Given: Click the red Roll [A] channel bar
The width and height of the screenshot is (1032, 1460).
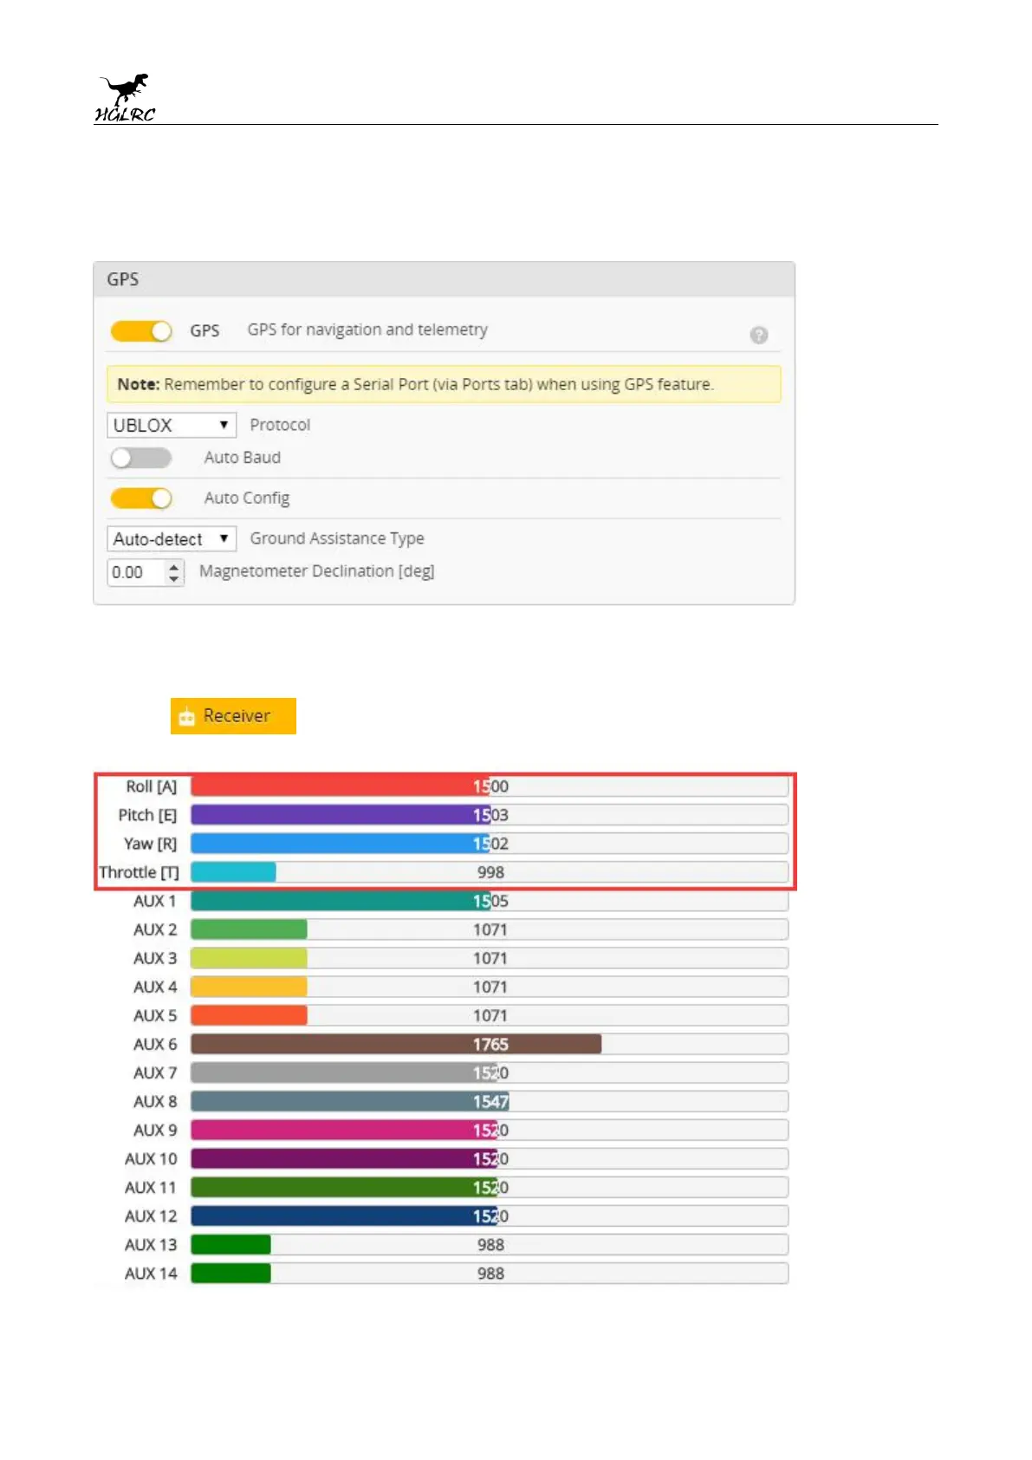Looking at the screenshot, I should click(340, 786).
